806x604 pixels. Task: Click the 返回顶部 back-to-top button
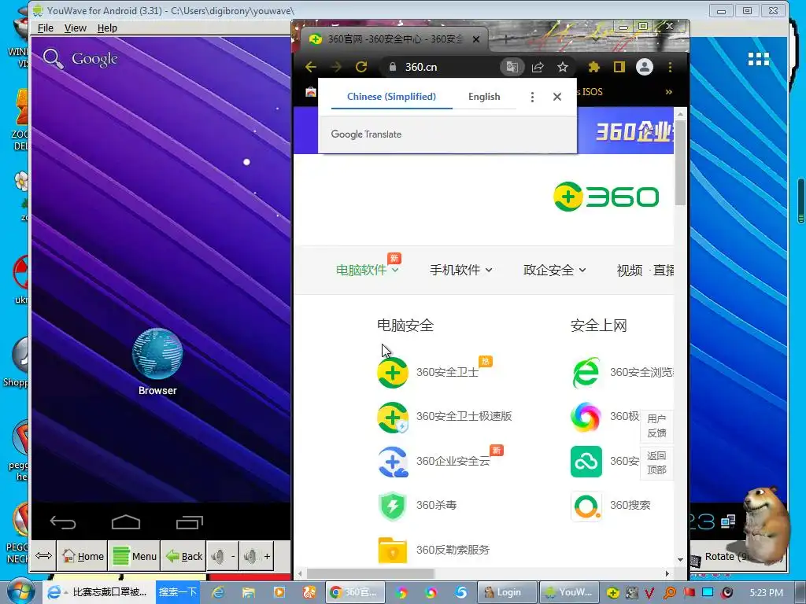coord(656,462)
